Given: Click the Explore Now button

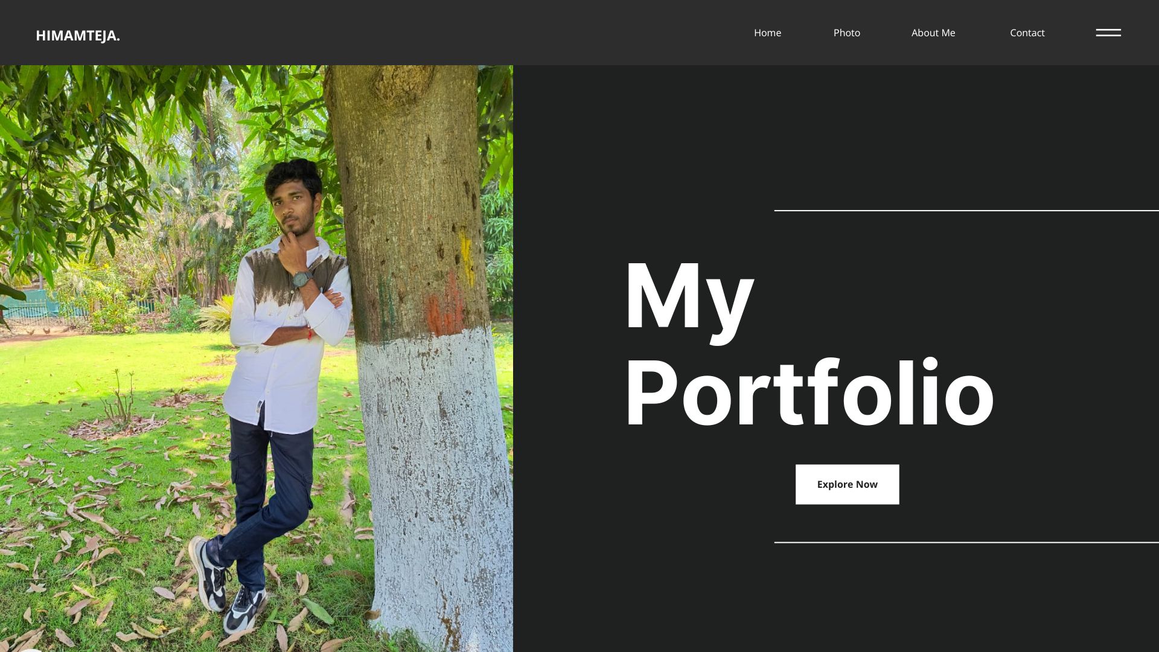Looking at the screenshot, I should pos(847,484).
